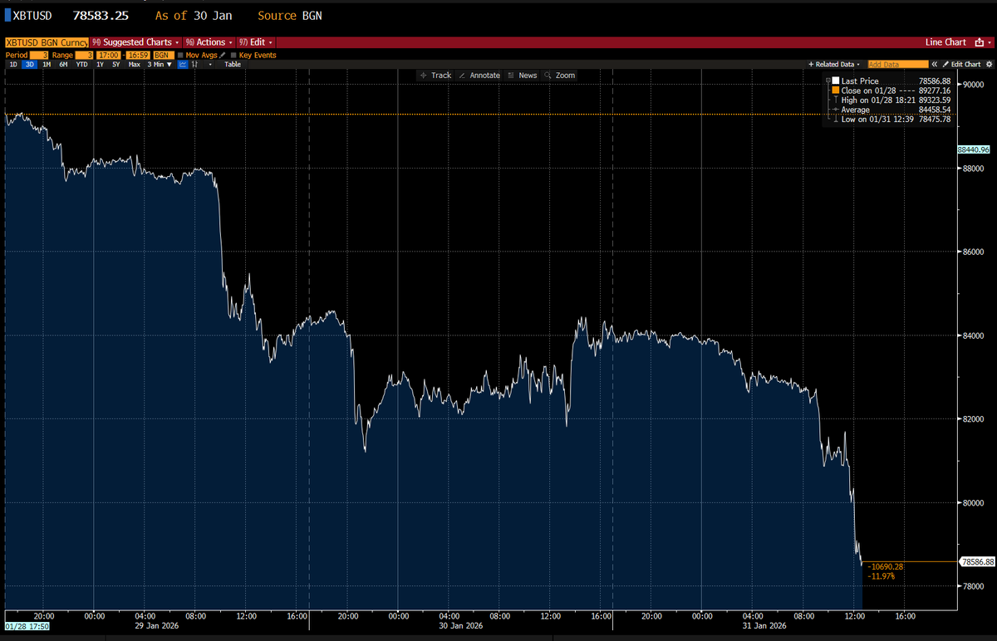Screen dimensions: 997x641
Task: Select the Average legend row
Action: pos(890,110)
